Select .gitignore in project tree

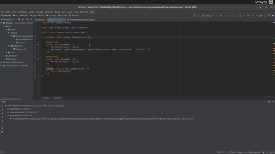12,56
